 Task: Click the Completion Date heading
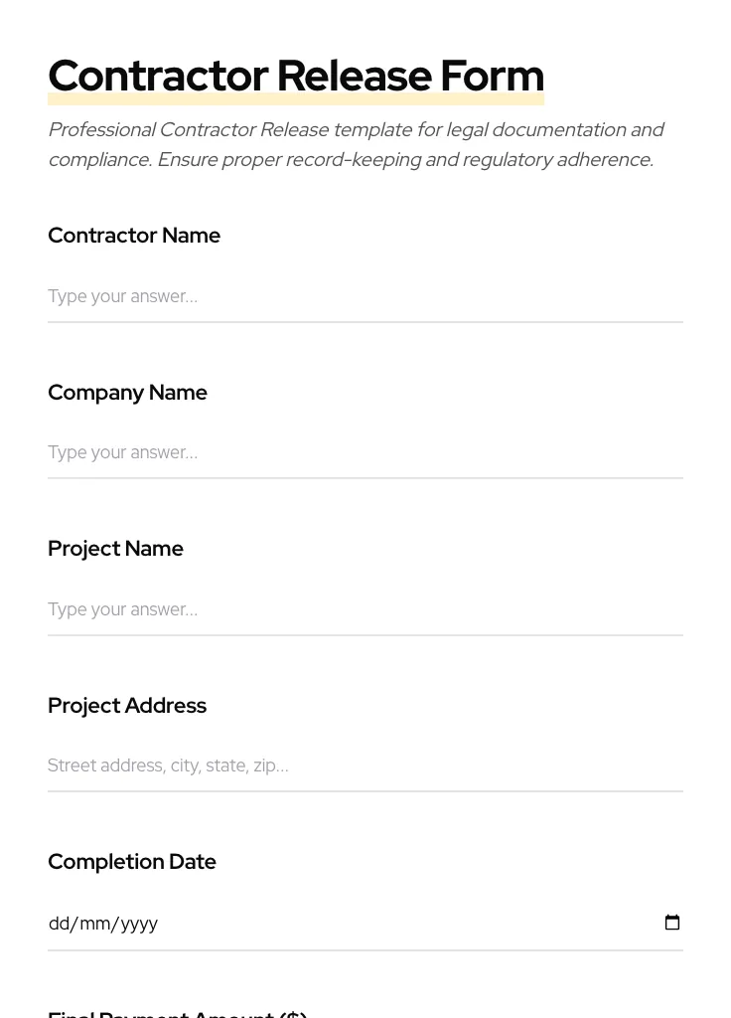pos(132,861)
